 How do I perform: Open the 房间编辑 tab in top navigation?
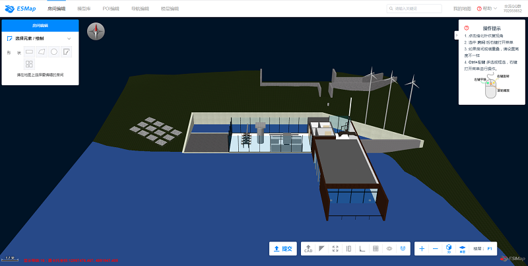click(x=57, y=9)
